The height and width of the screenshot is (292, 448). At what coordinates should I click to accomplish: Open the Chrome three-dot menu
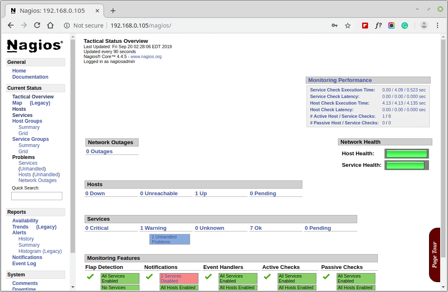438,26
